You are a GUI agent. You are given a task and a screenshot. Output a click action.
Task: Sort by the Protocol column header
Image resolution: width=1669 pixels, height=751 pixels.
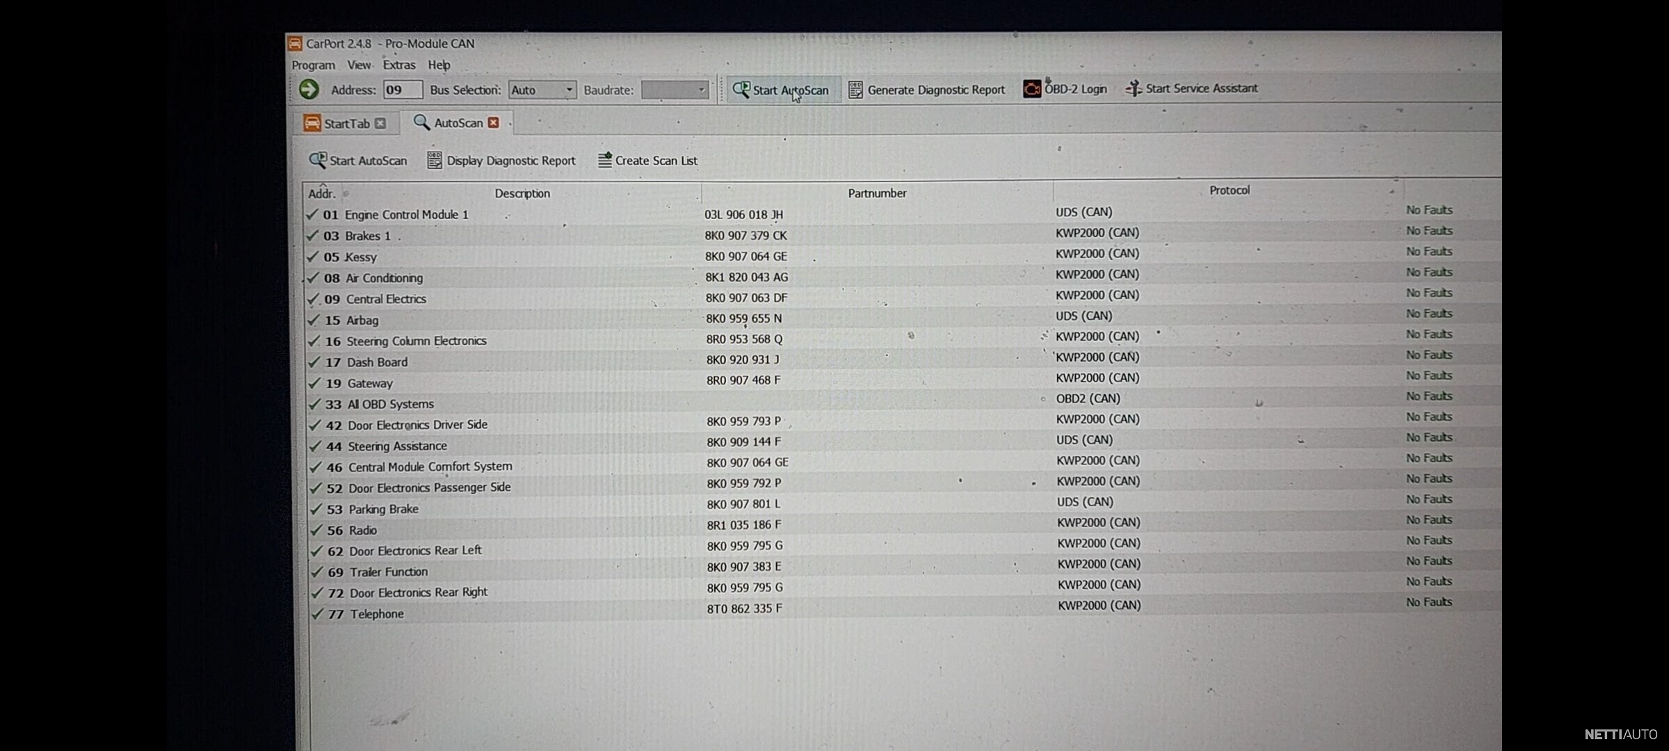point(1229,190)
